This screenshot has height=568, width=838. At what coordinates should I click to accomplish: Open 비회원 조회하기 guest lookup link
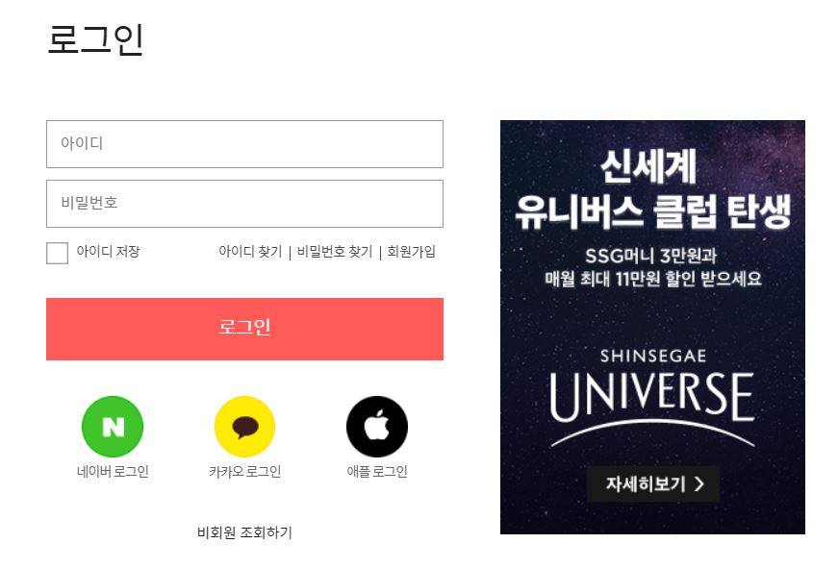click(244, 532)
